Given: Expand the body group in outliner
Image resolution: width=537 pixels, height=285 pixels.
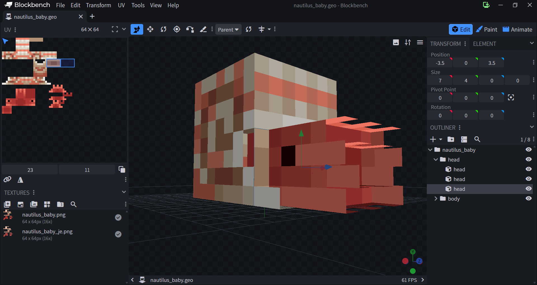Looking at the screenshot, I should pos(436,198).
